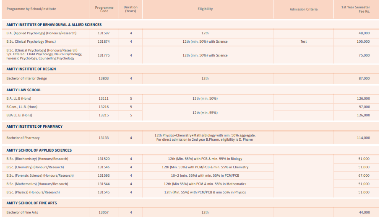Click fee value 48,000
Screen dimensions: 380x219
click(x=364, y=33)
